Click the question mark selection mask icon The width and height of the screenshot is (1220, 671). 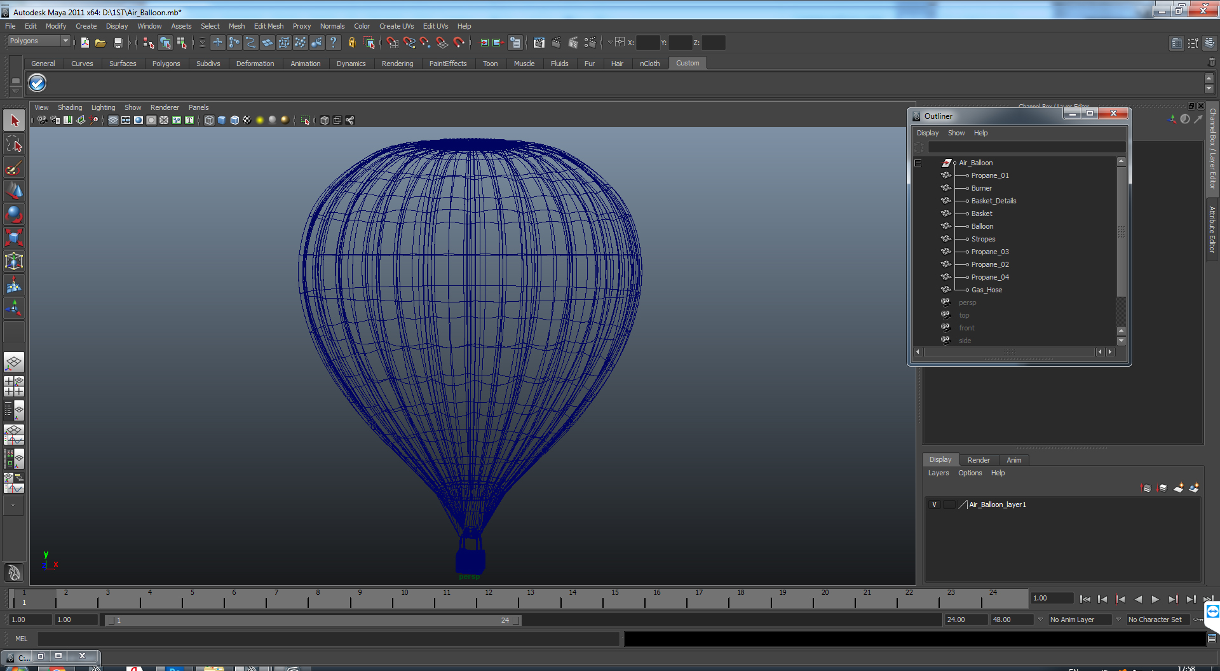coord(334,43)
